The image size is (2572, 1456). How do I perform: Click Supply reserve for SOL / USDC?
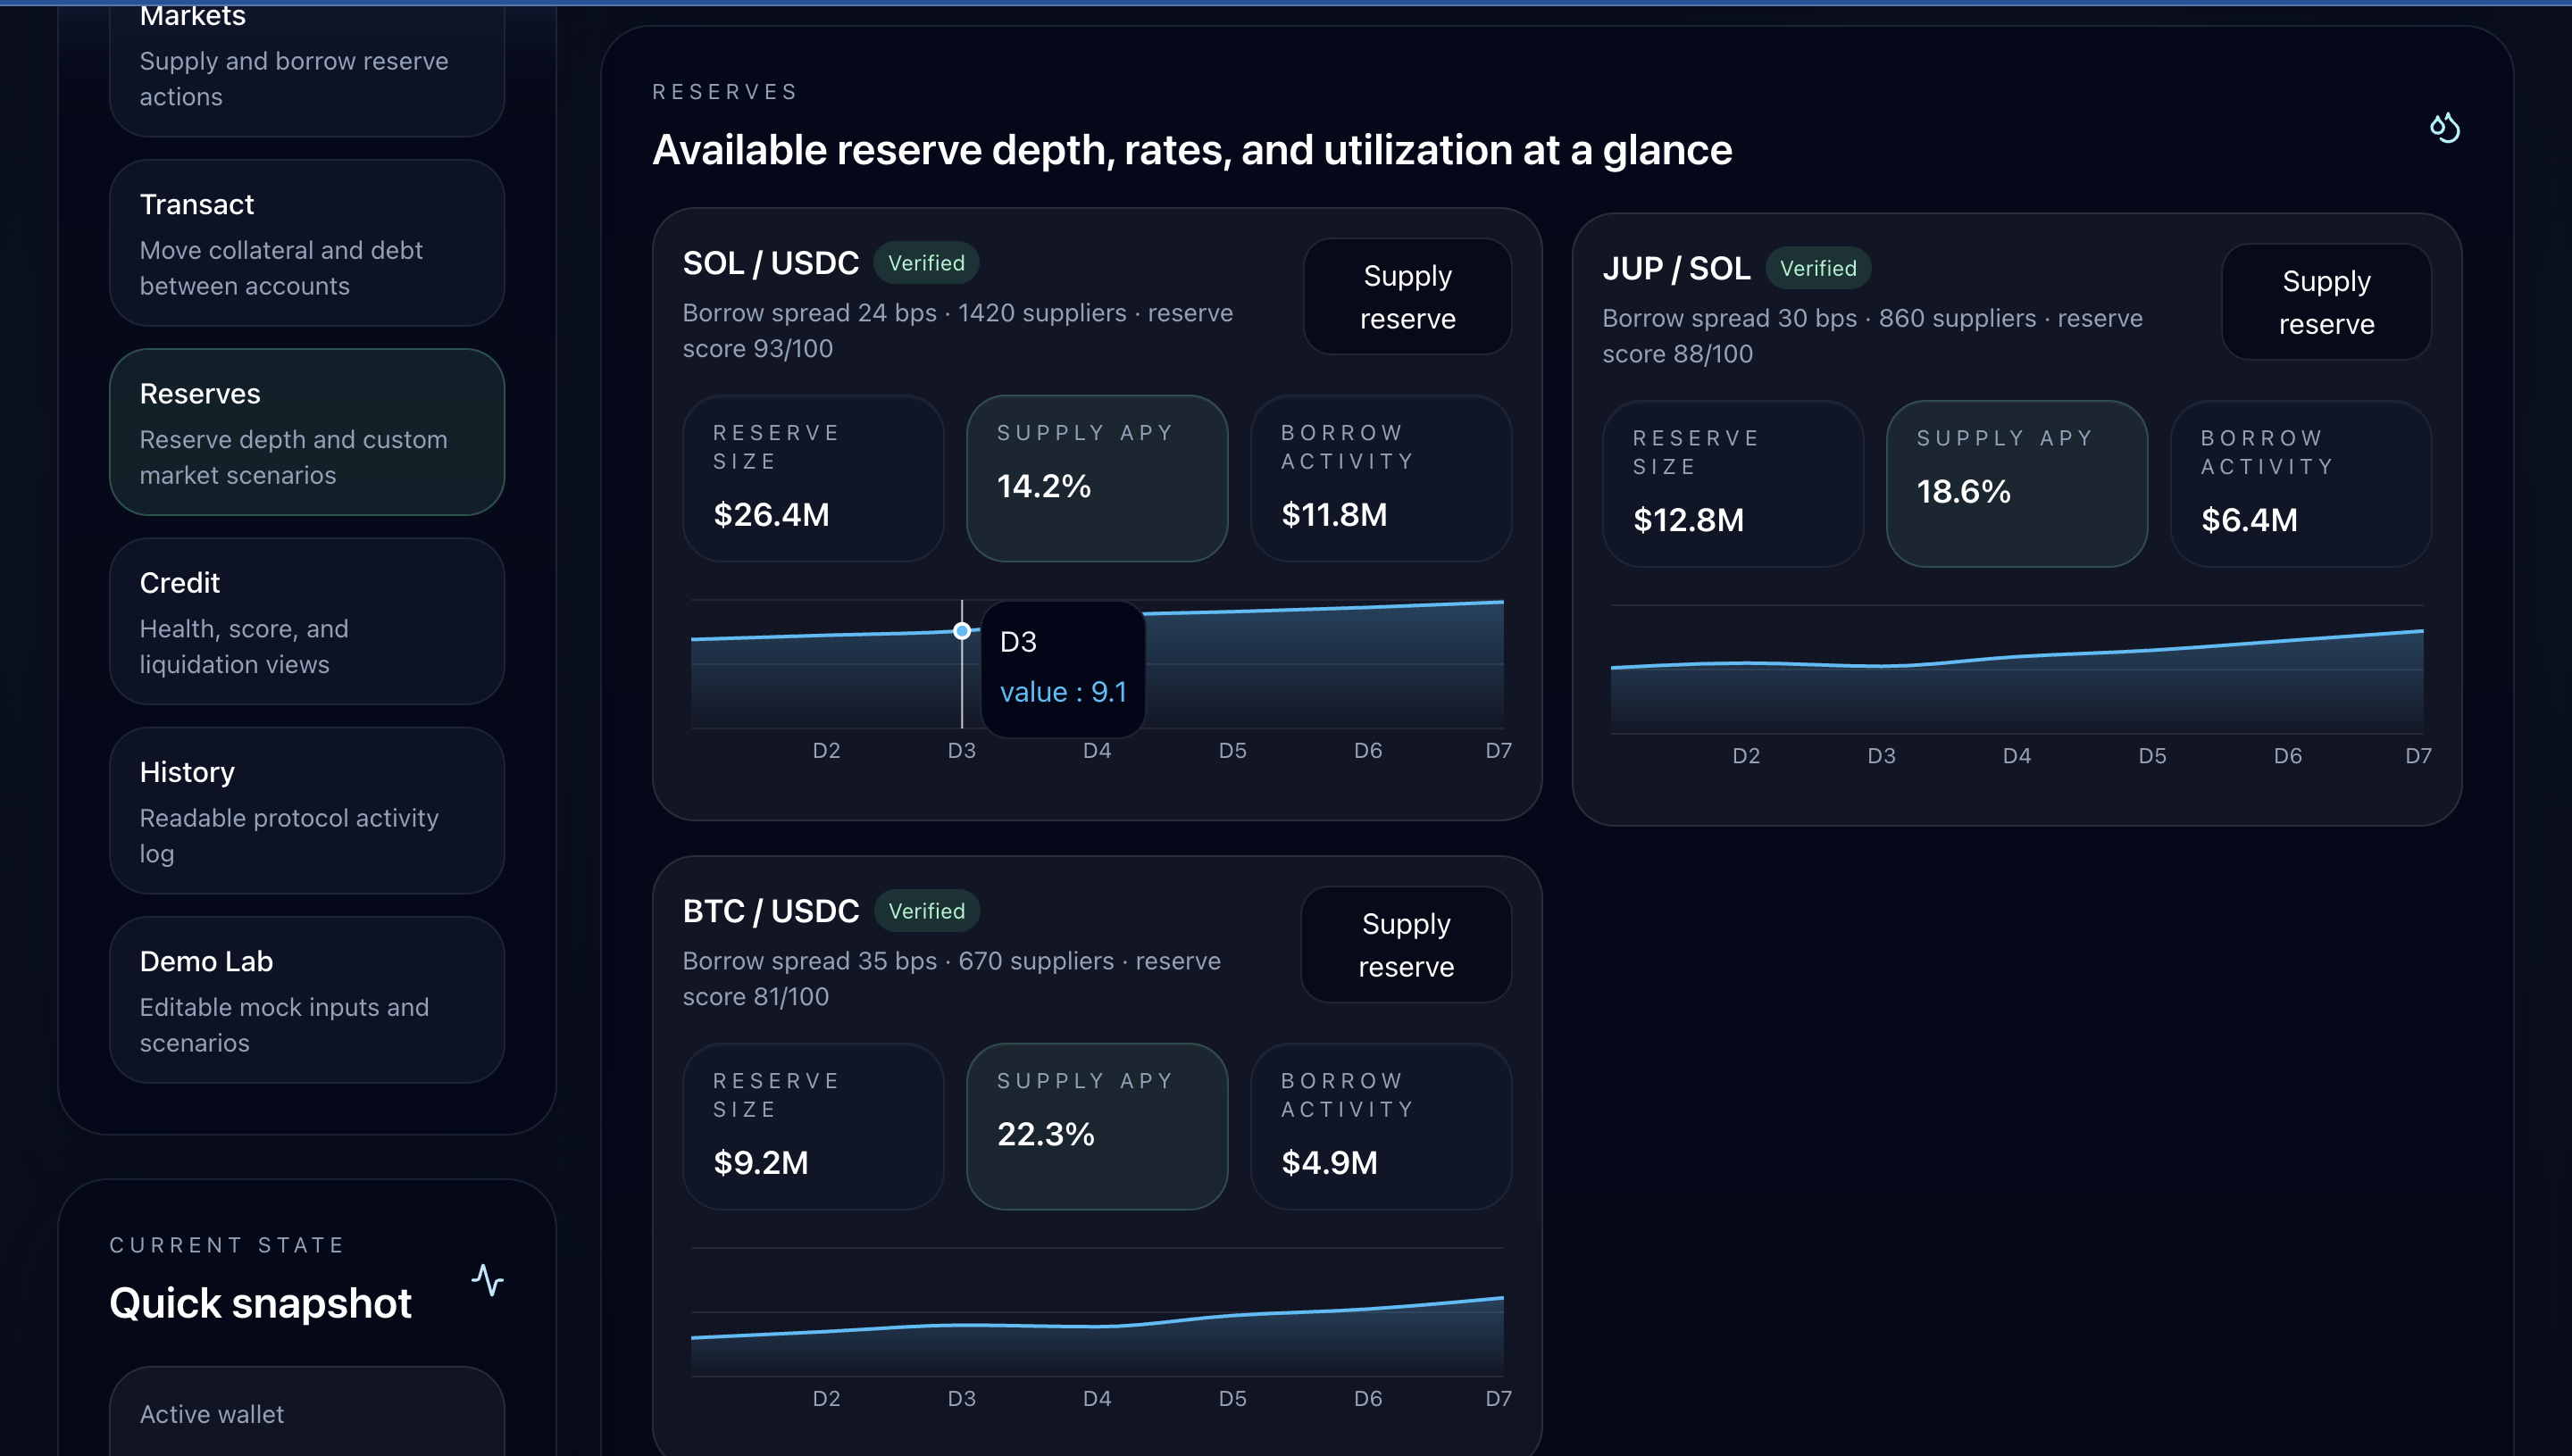pos(1407,297)
